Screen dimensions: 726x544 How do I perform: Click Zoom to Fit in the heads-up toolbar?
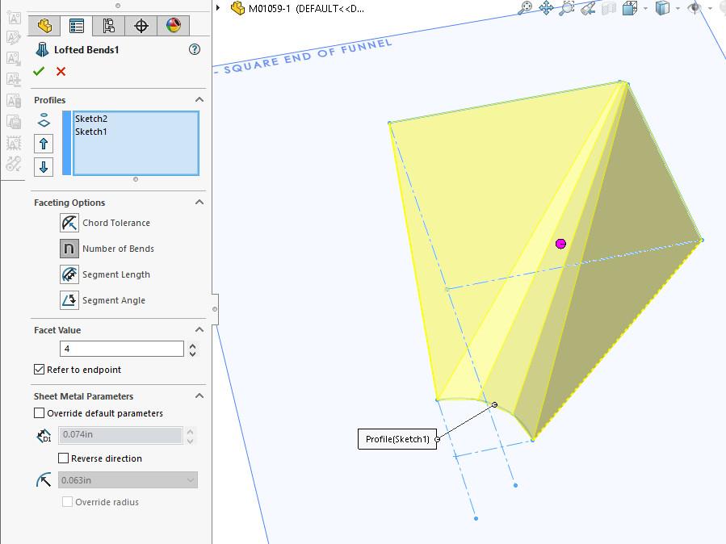pos(527,7)
